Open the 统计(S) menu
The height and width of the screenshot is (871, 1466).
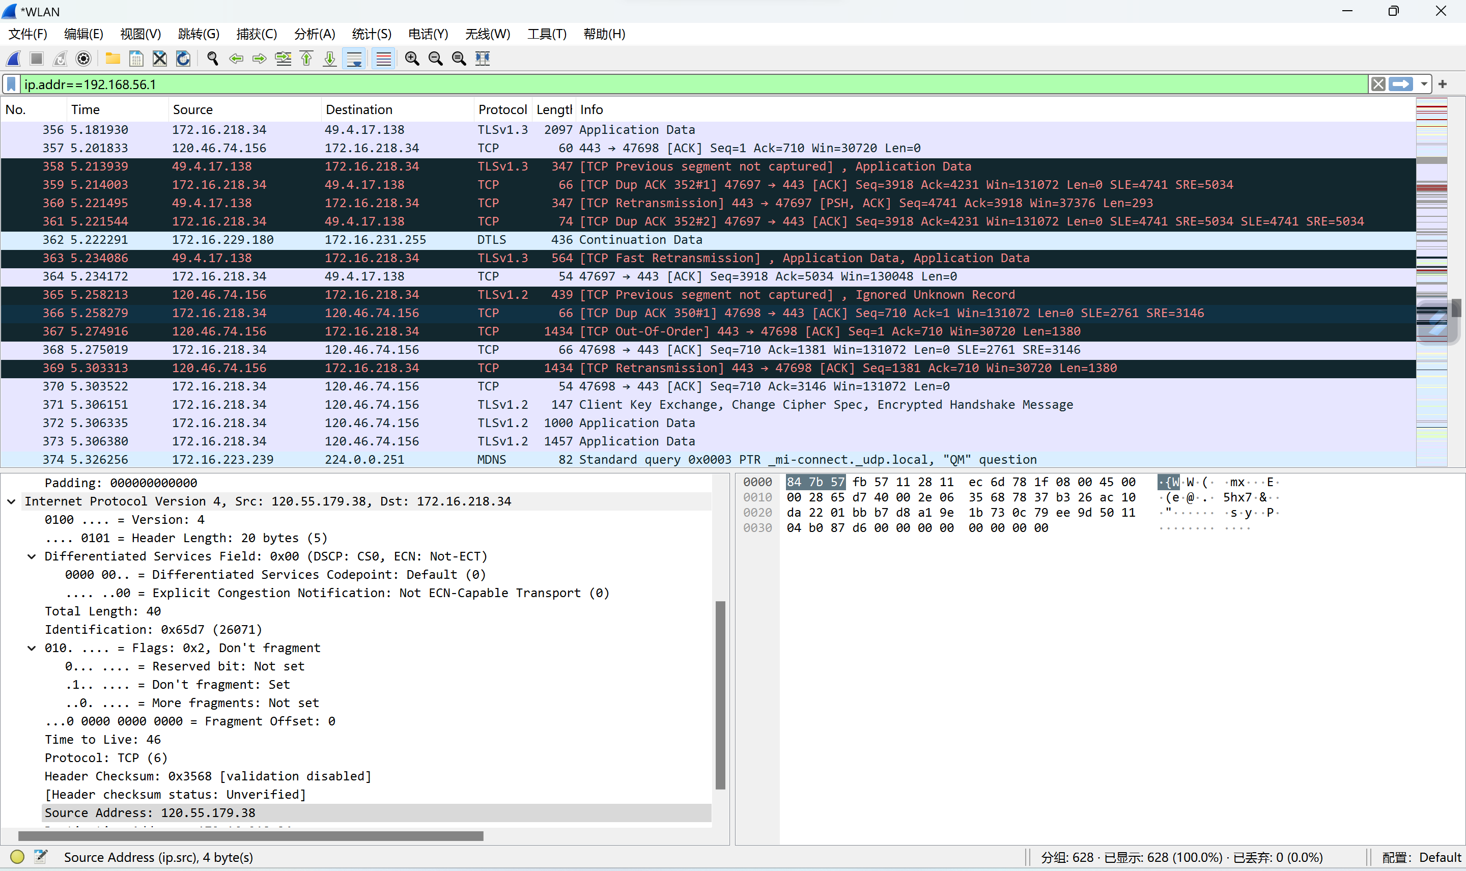click(x=372, y=34)
